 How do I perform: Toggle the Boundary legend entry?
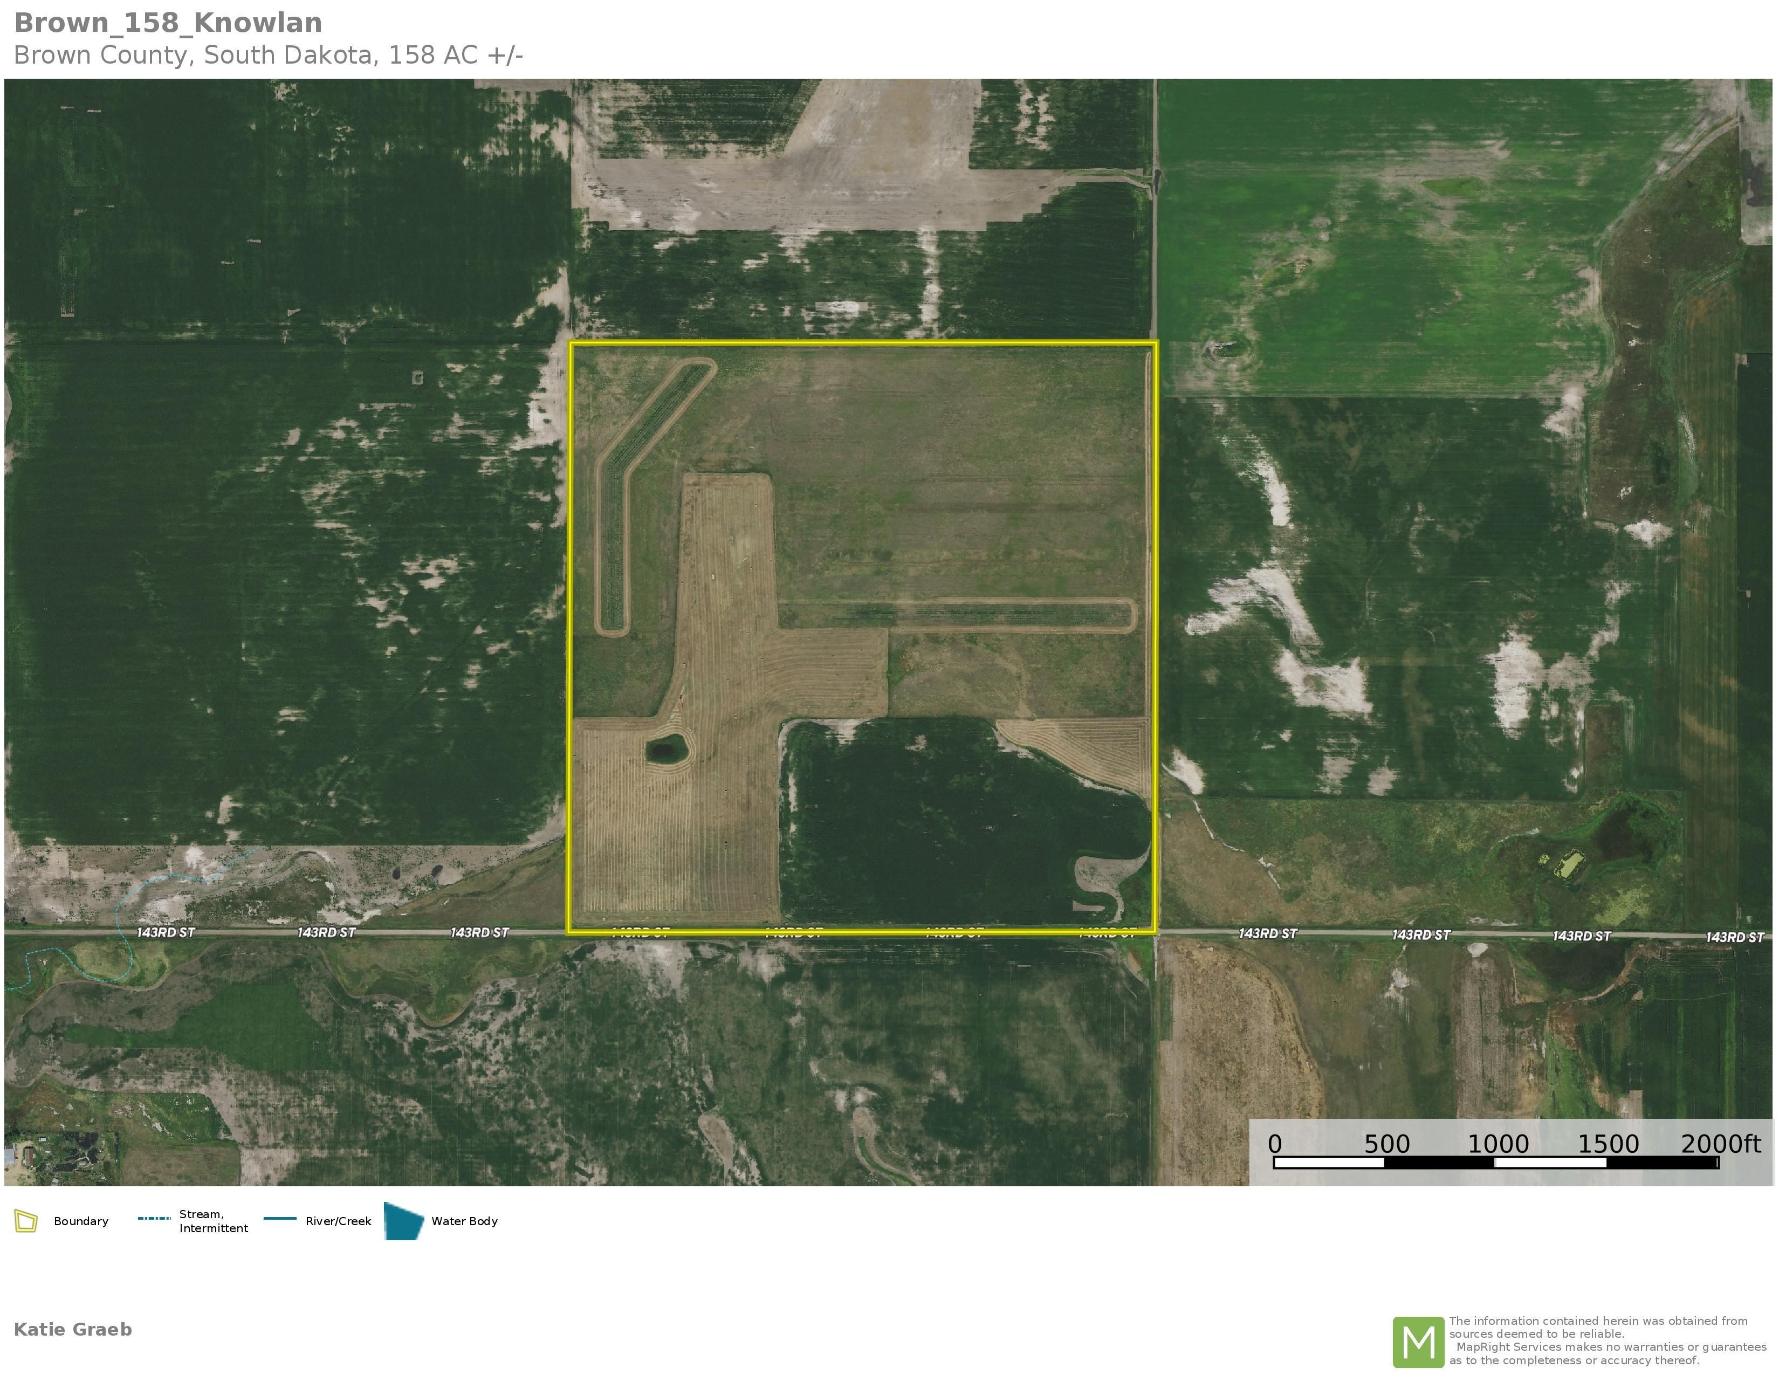(x=81, y=1222)
